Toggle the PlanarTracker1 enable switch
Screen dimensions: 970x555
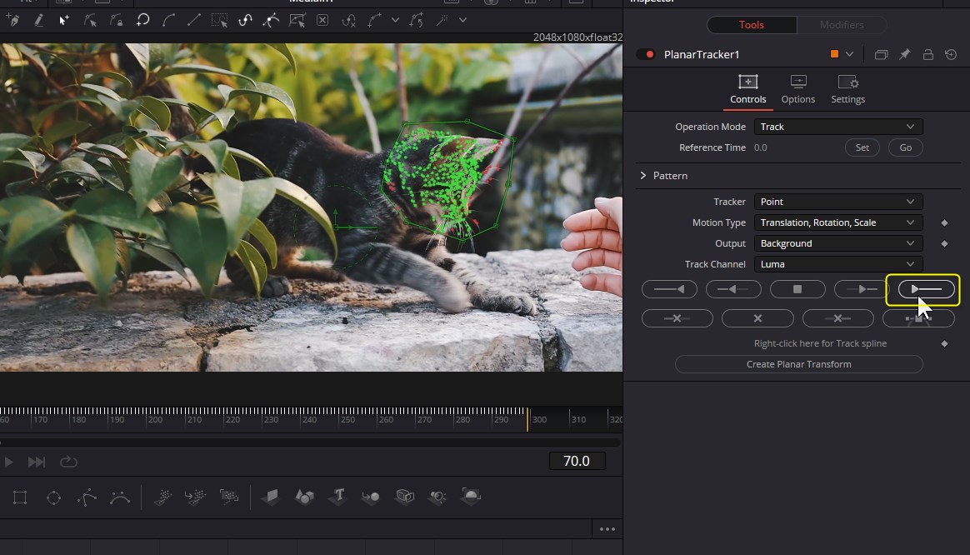coord(646,55)
